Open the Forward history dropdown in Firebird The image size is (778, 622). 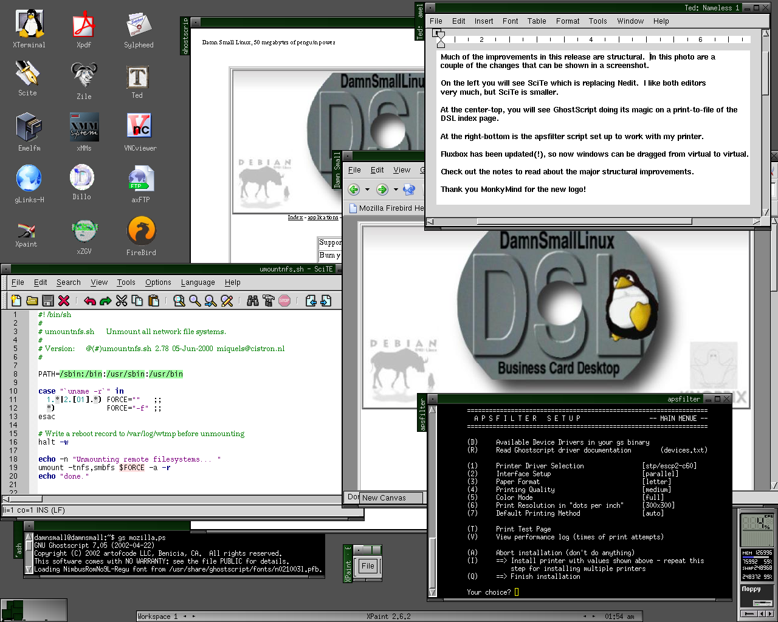(396, 190)
